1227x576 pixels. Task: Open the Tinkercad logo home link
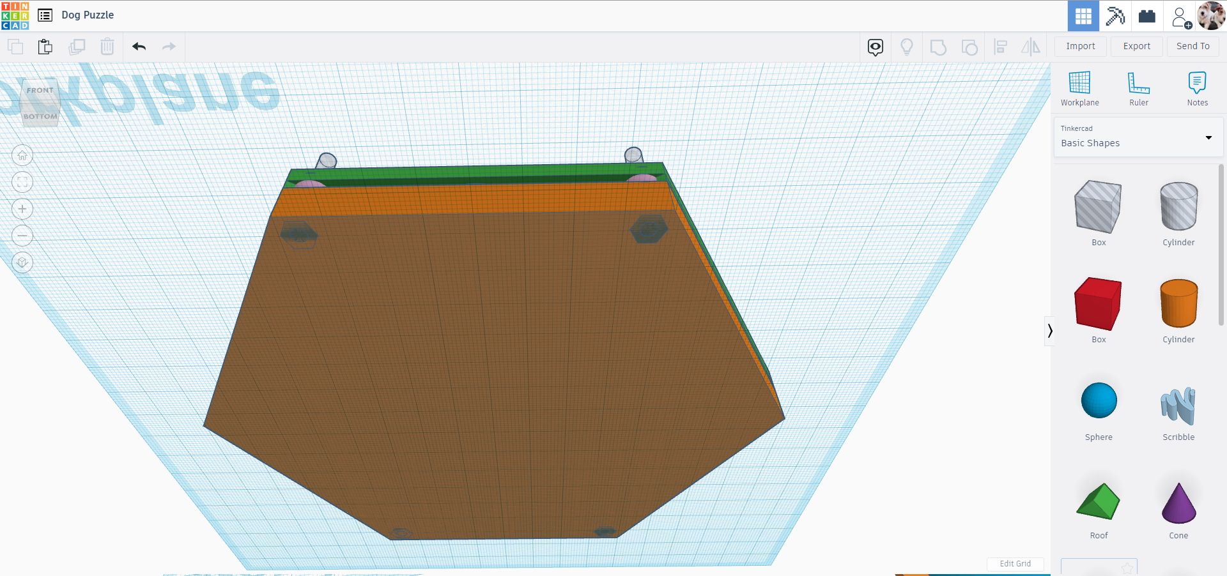(15, 15)
